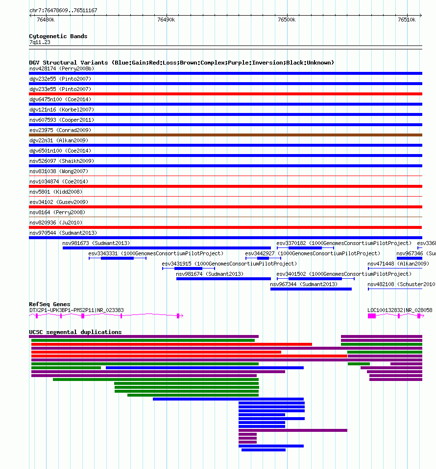Click the nsv831038 (Wong2007) label
The height and width of the screenshot is (469, 436).
click(59, 171)
